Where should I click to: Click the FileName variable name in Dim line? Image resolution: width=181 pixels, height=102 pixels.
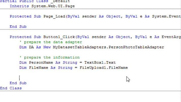tap(38, 68)
